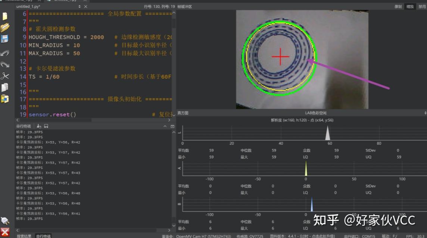
Task: Create a new file
Action: tap(5, 16)
